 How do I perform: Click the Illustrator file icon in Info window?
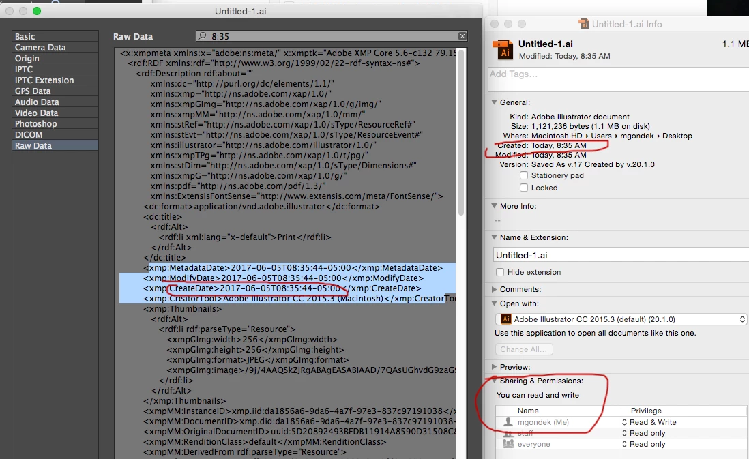coord(503,49)
